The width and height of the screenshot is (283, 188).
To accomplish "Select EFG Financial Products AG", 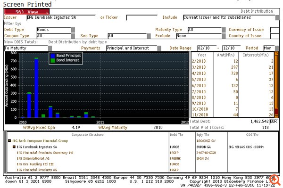I will click(x=37, y=170).
